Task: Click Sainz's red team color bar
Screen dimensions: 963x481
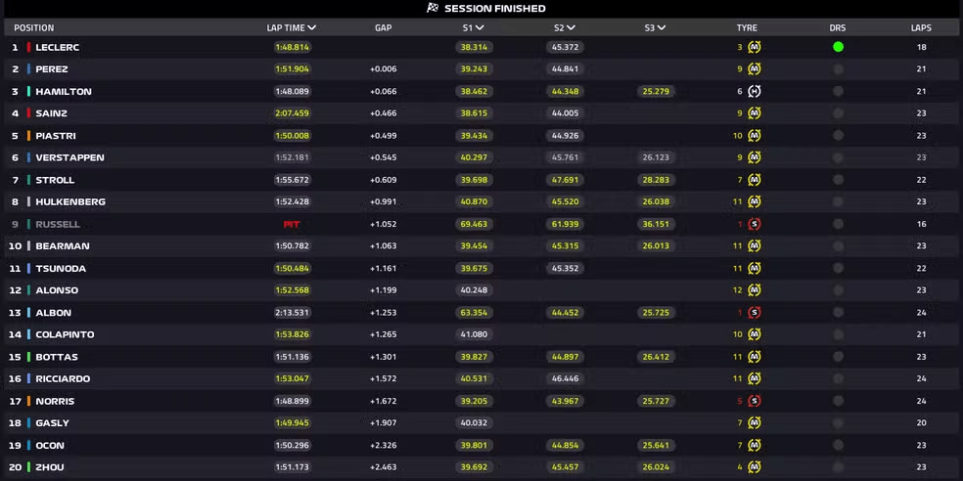Action: (x=28, y=113)
